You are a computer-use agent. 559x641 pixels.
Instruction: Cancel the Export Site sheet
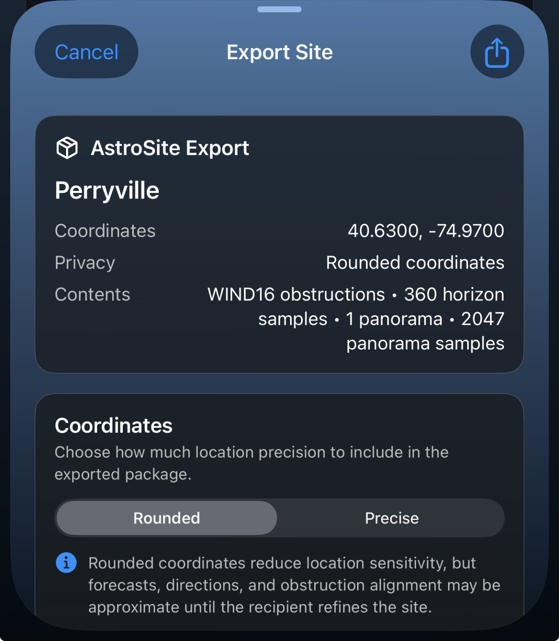pos(86,52)
